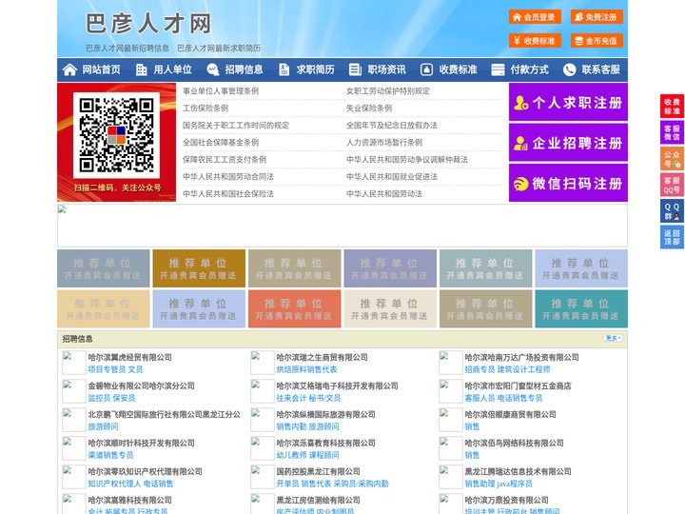685x514 pixels.
Task: Click 巴彦人才网最新求职简历 header link
Action: coord(219,49)
